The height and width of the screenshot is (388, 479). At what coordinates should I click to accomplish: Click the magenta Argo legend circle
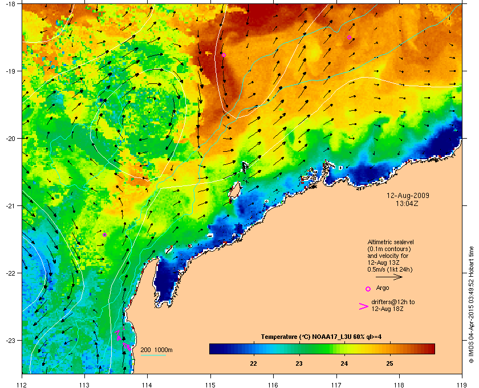(368, 289)
